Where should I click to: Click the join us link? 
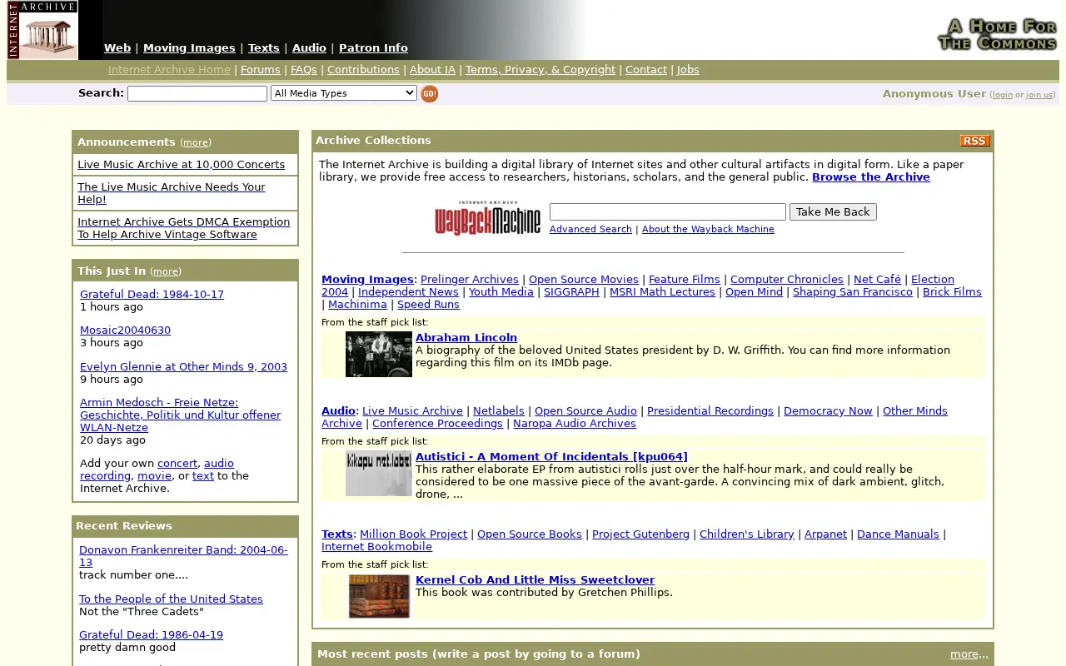(1039, 95)
